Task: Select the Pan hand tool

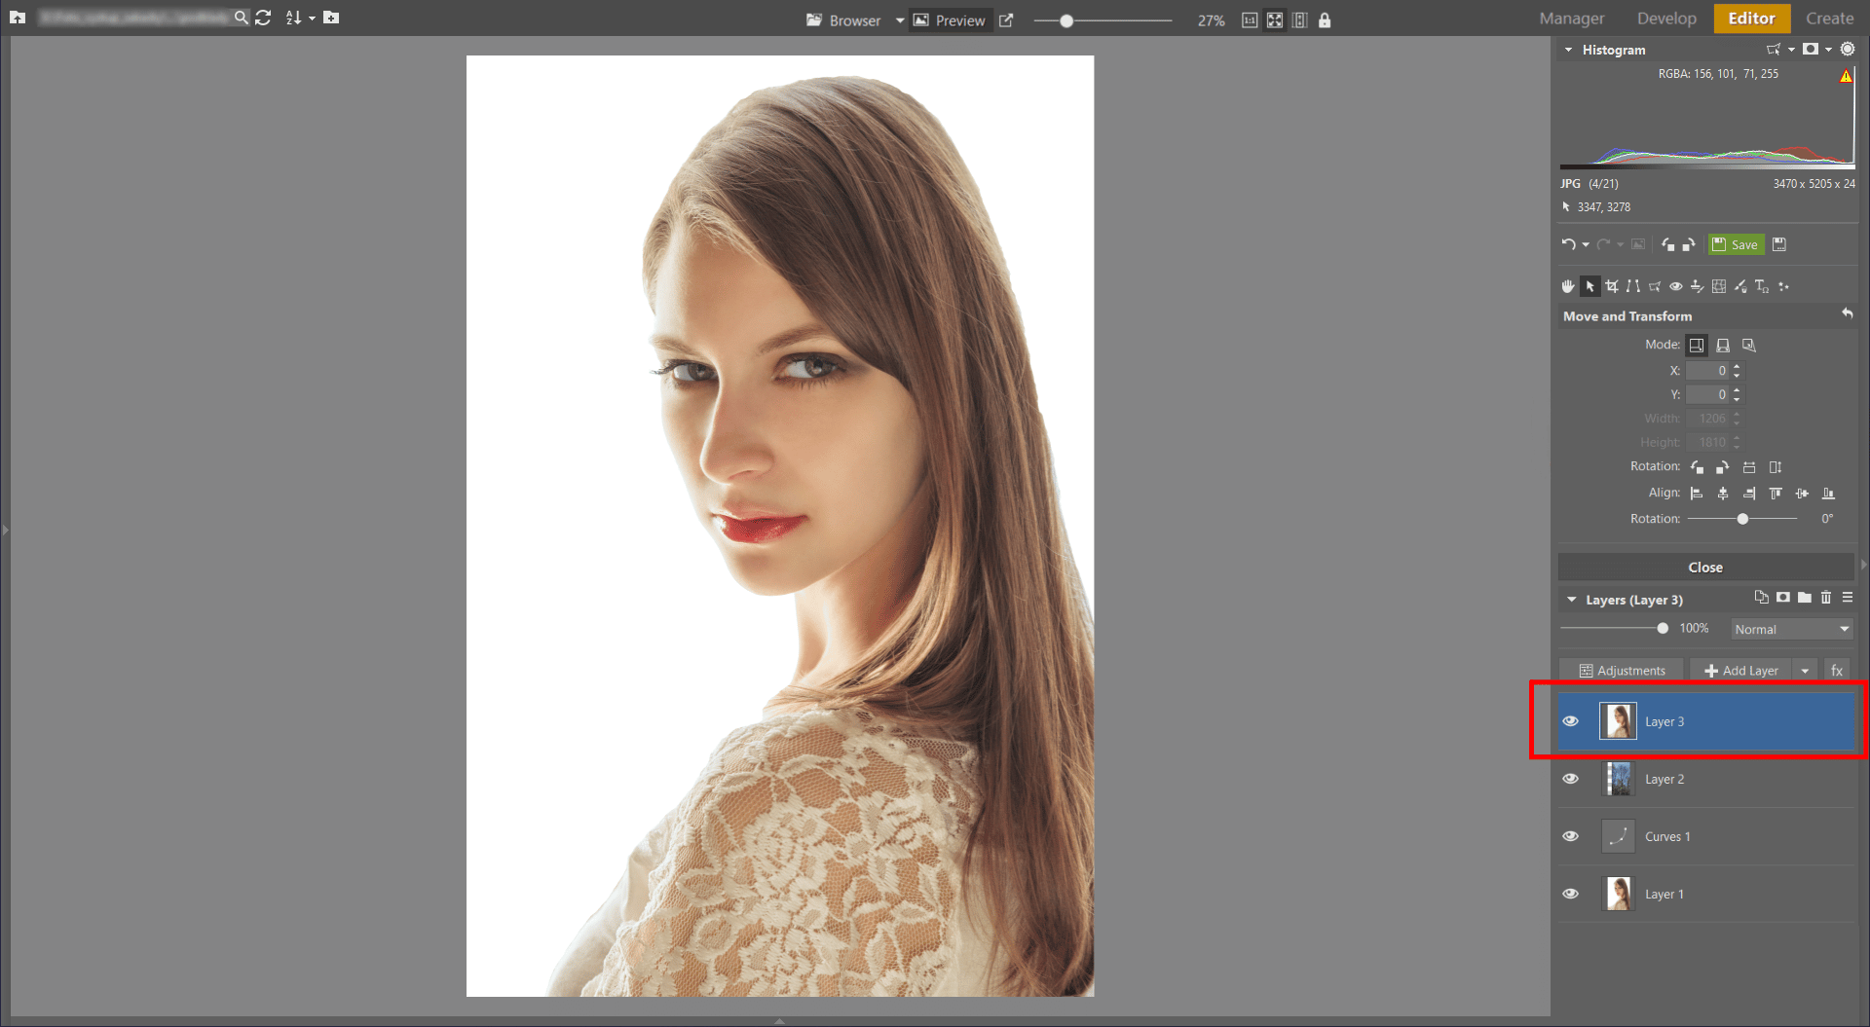Action: point(1567,286)
